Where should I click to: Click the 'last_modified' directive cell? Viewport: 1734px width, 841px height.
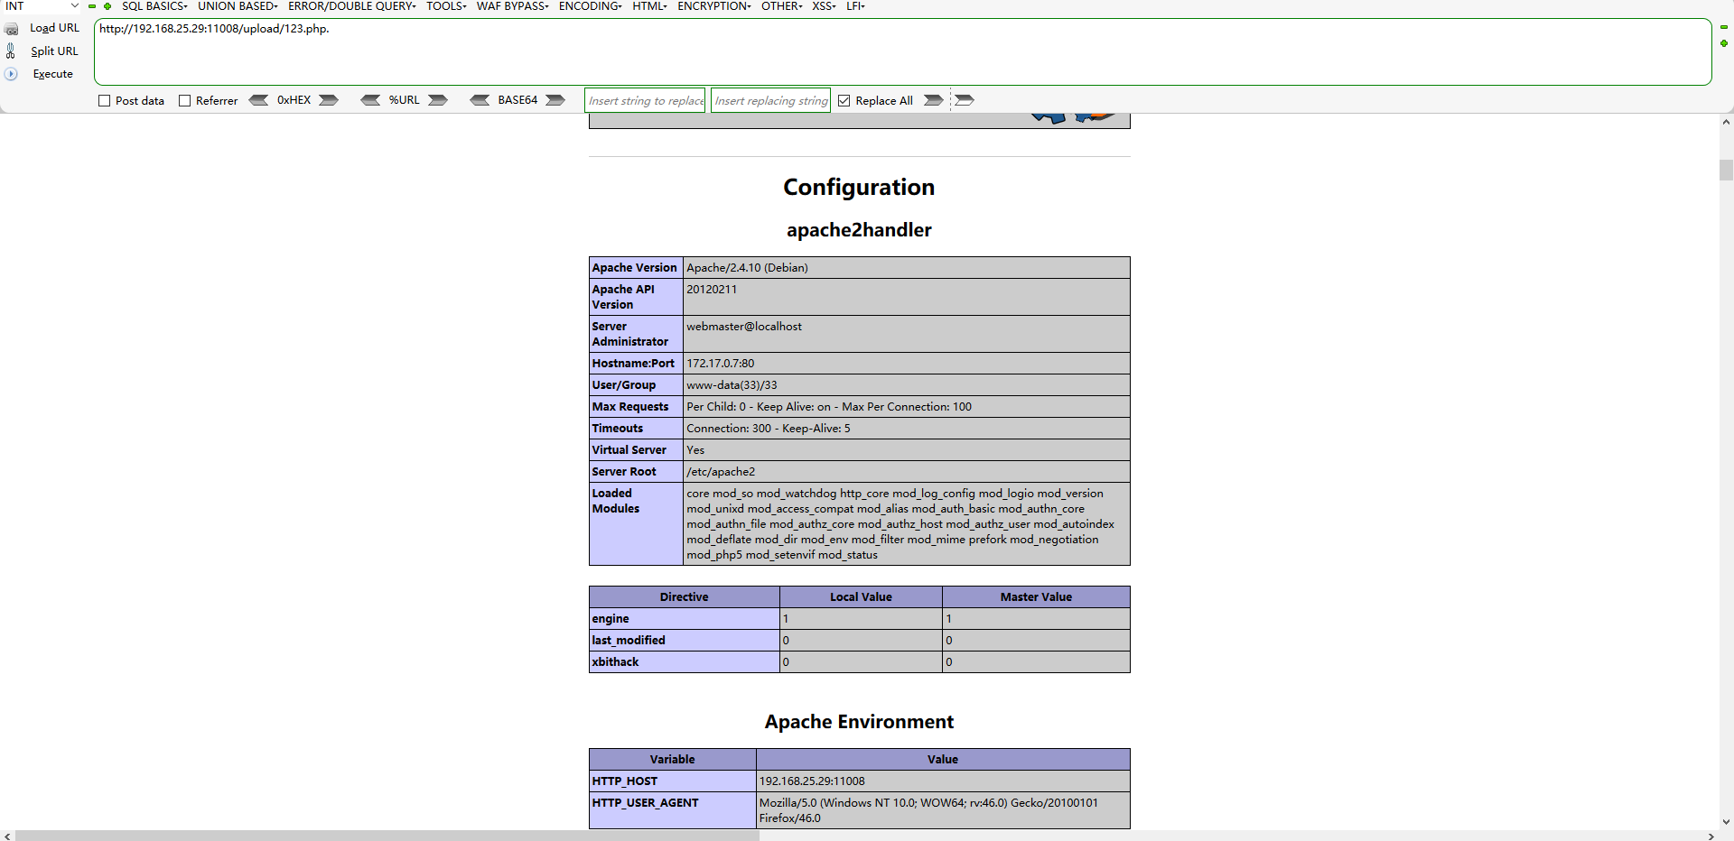click(x=685, y=641)
